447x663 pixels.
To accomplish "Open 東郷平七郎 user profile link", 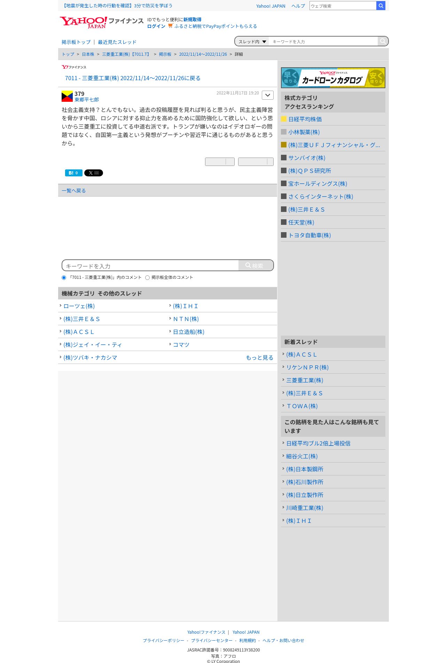I will (x=87, y=100).
